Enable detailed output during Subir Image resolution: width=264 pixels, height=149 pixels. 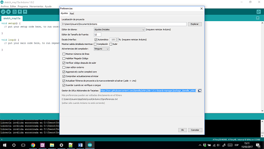pos(111,44)
